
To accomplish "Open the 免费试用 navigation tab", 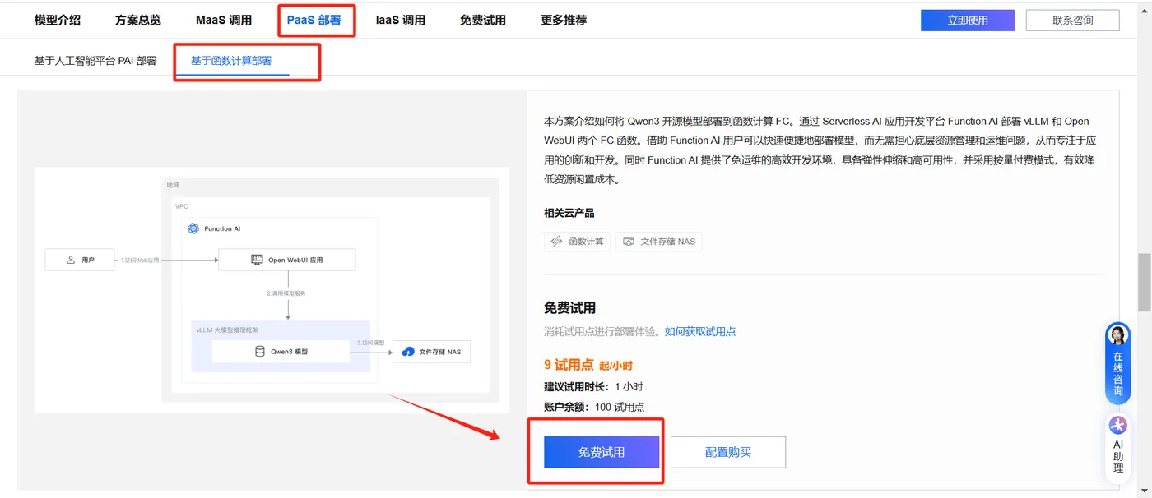I will [x=483, y=21].
